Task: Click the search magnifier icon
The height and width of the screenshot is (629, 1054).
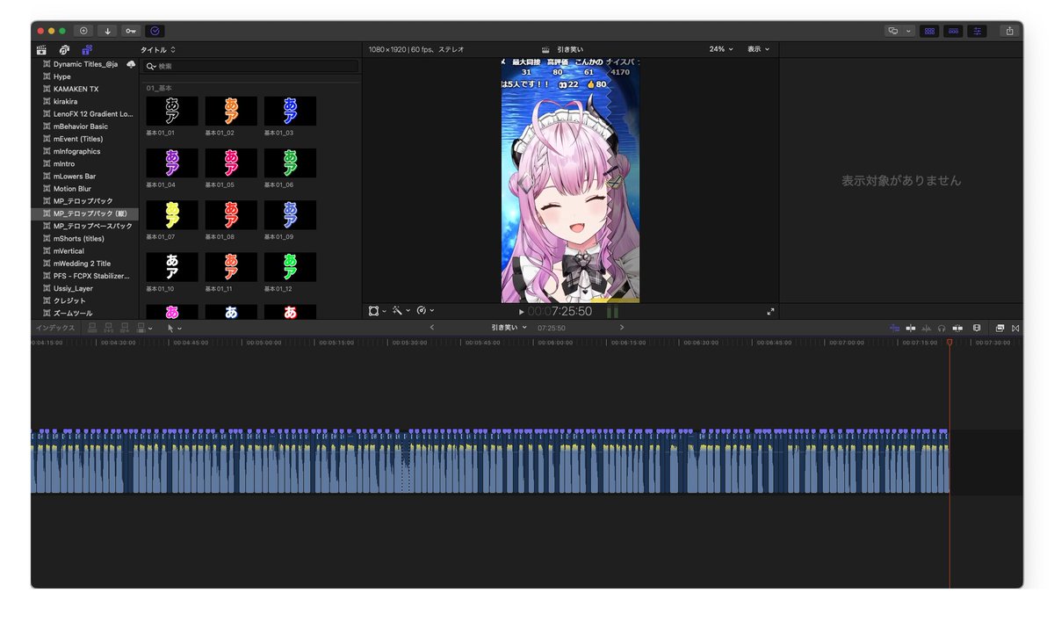Action: point(151,66)
